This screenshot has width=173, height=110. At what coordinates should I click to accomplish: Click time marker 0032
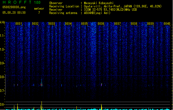[x=35, y=24]
